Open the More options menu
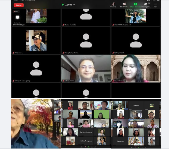 tap(156, 4)
